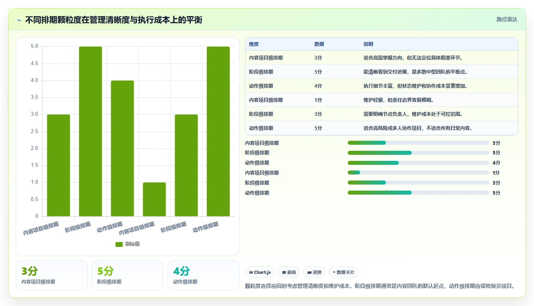This screenshot has width=534, height=306.
Task: Click the lightning icon beside the title
Action: click(x=19, y=20)
